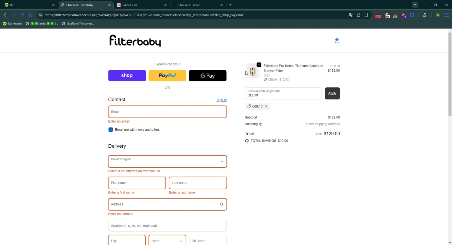Close the tab titled 00
452x245 pixels.
pyautogui.click(x=53, y=5)
